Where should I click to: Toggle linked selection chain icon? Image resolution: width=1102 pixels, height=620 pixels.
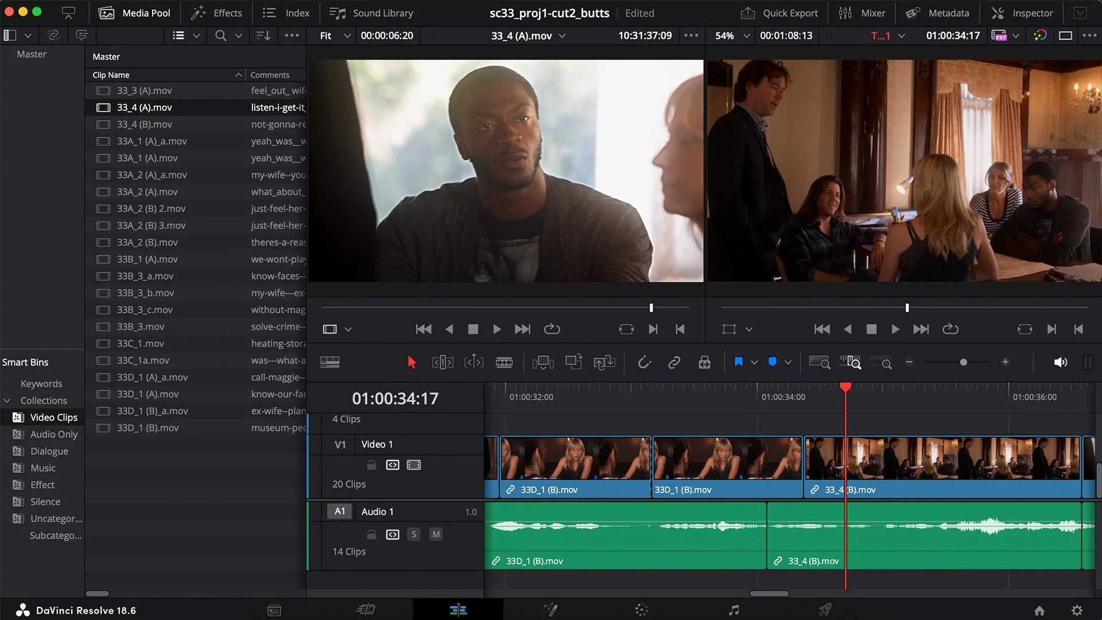pyautogui.click(x=674, y=362)
